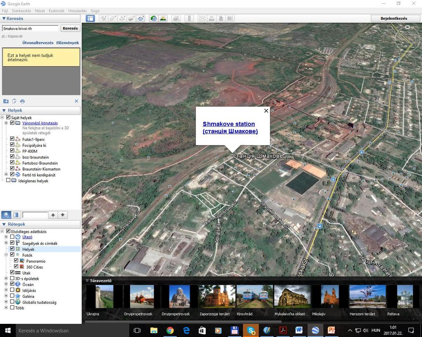Open the Városnéző körutazás link
Viewport: 422px width, 337px height.
click(x=40, y=123)
